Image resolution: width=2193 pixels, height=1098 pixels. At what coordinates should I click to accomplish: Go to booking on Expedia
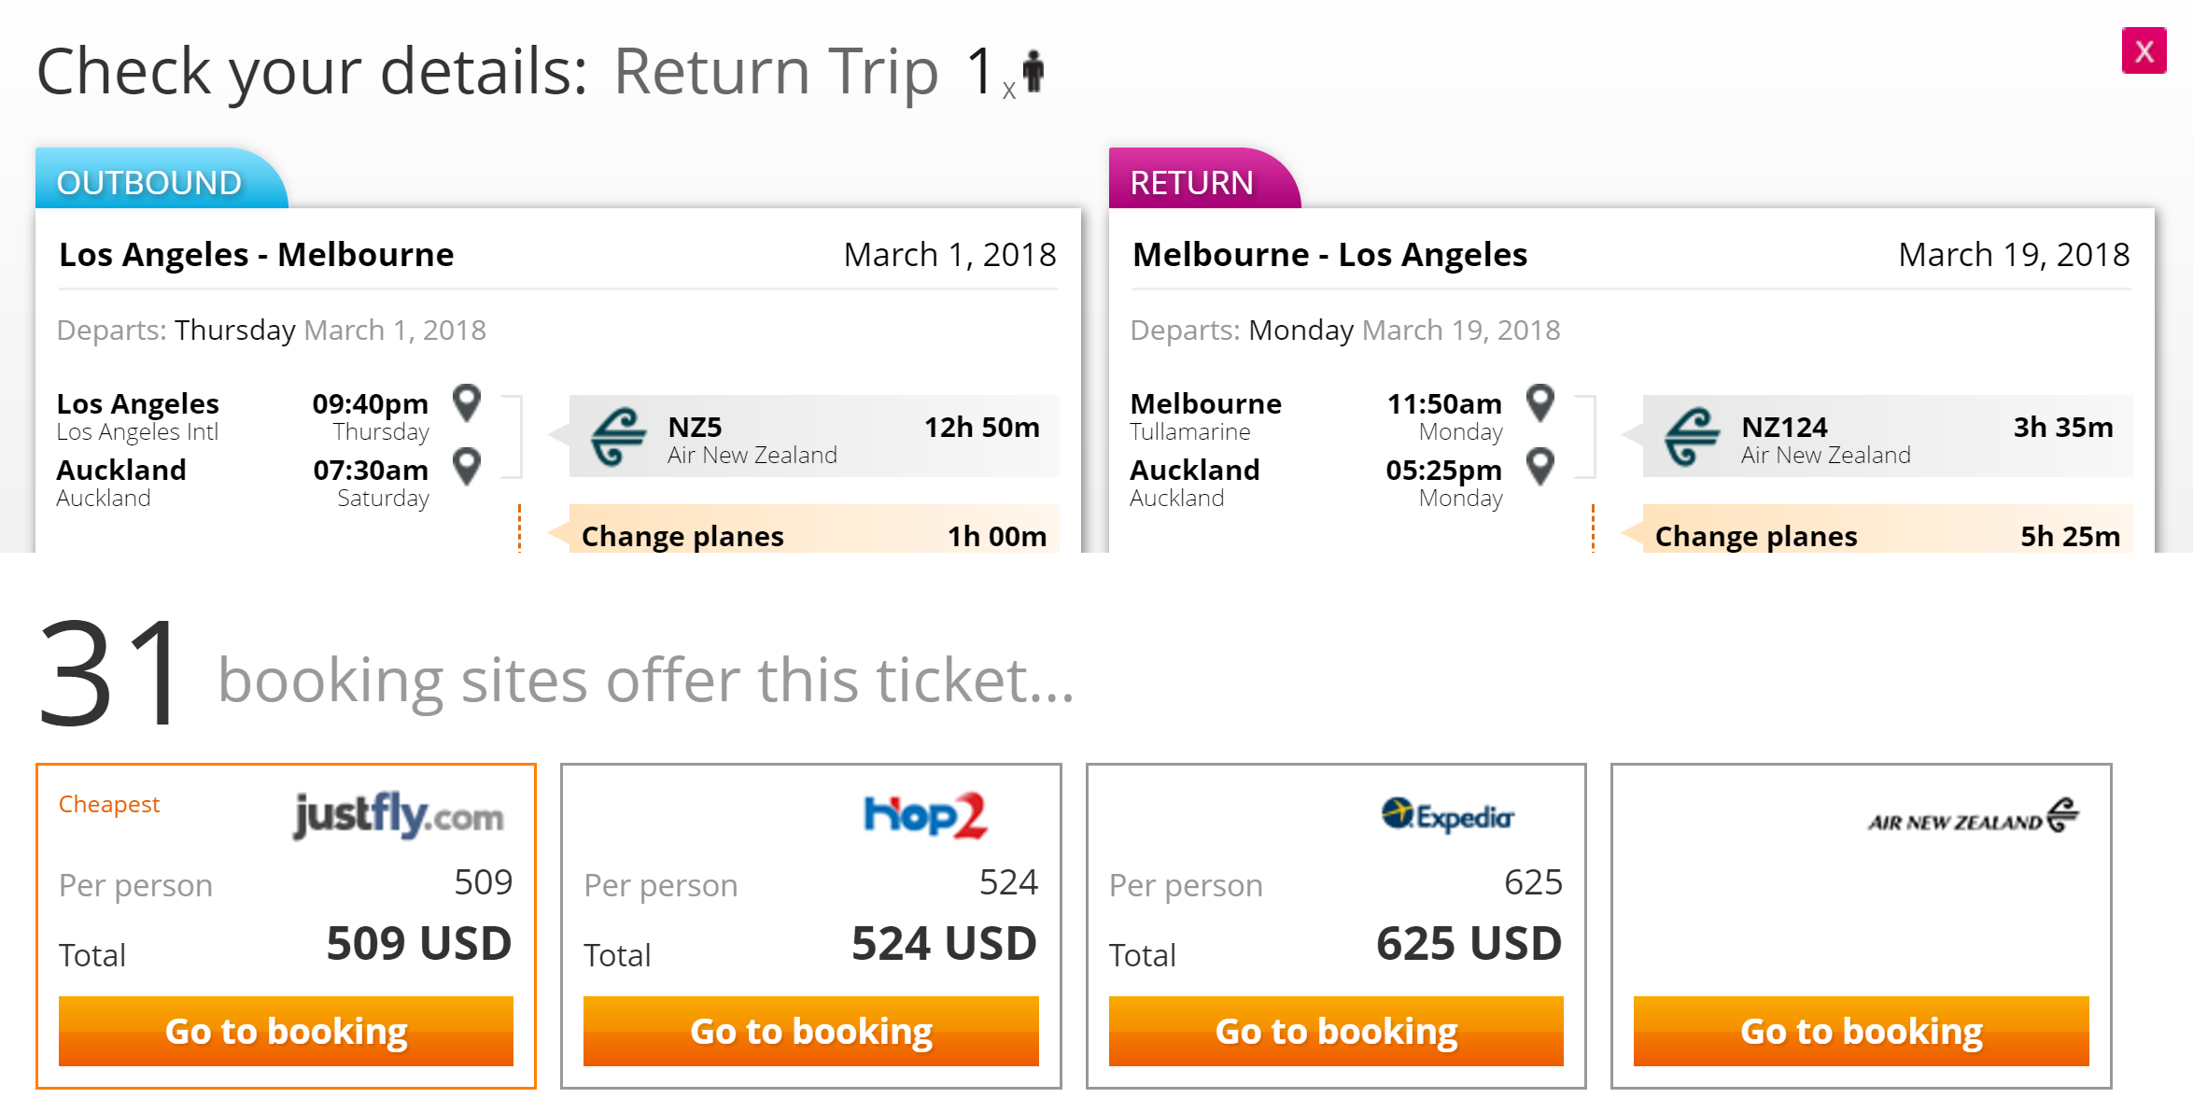tap(1336, 1031)
